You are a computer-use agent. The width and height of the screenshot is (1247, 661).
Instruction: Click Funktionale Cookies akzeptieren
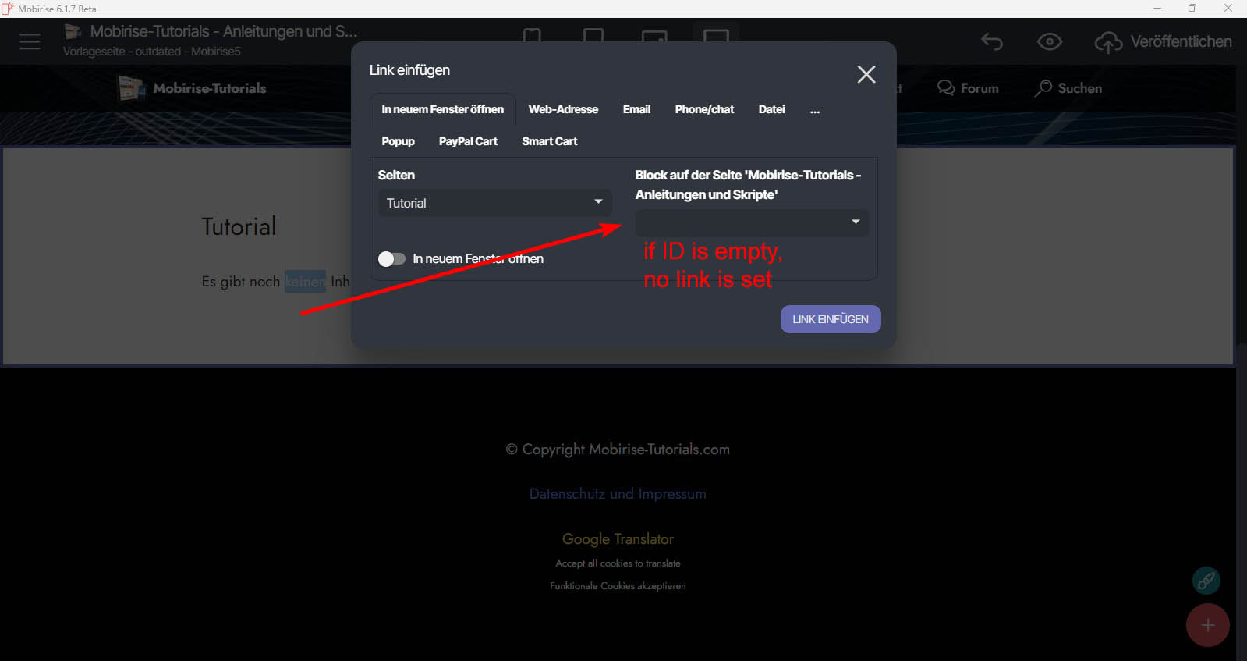click(x=618, y=586)
